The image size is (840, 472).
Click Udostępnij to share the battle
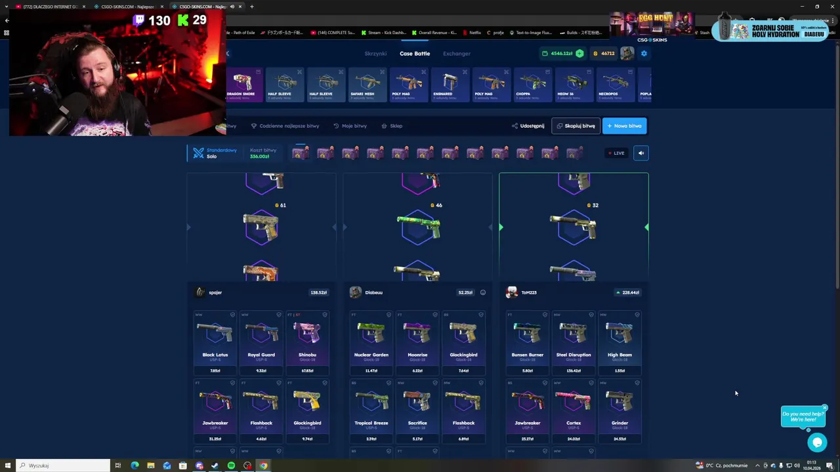528,126
